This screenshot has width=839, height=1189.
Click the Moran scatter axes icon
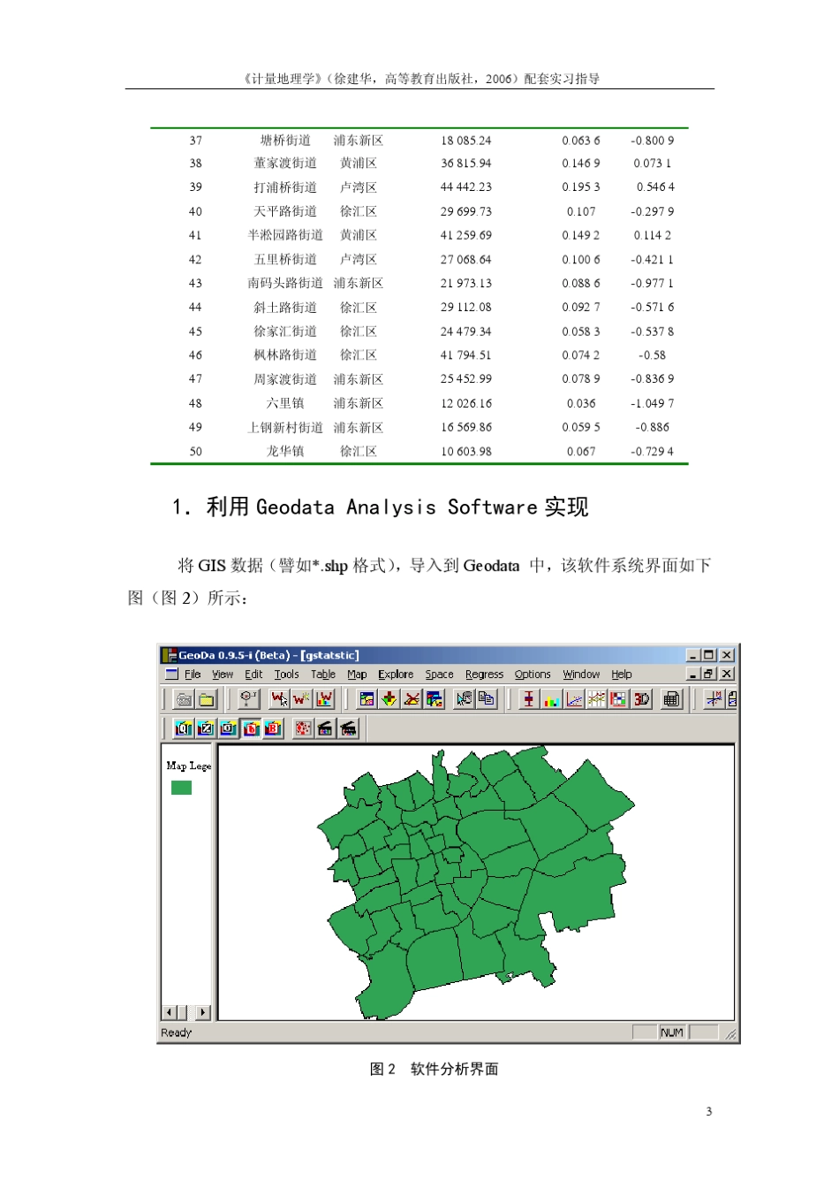click(714, 699)
